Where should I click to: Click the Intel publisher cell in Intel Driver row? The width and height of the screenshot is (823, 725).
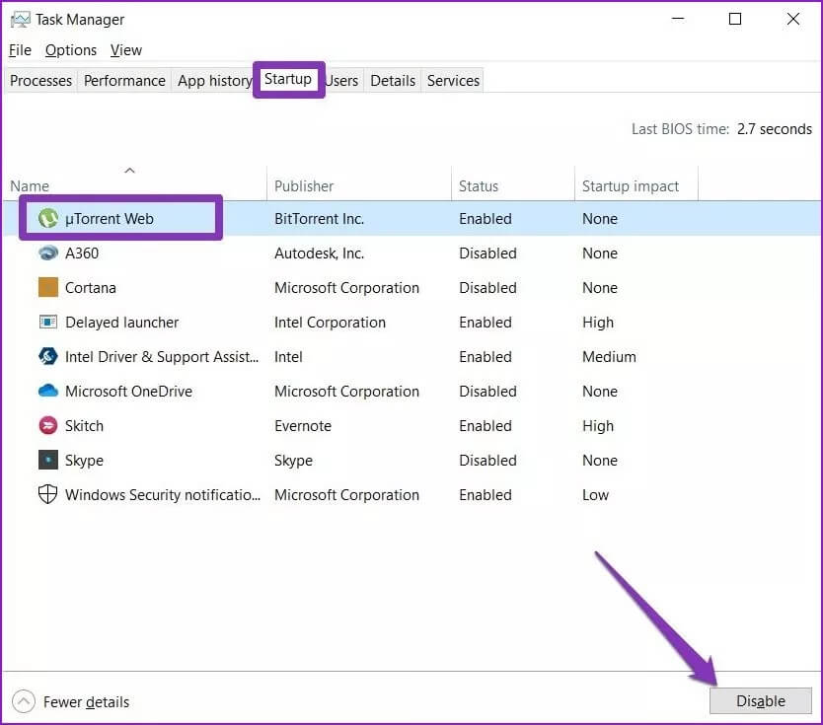tap(288, 357)
